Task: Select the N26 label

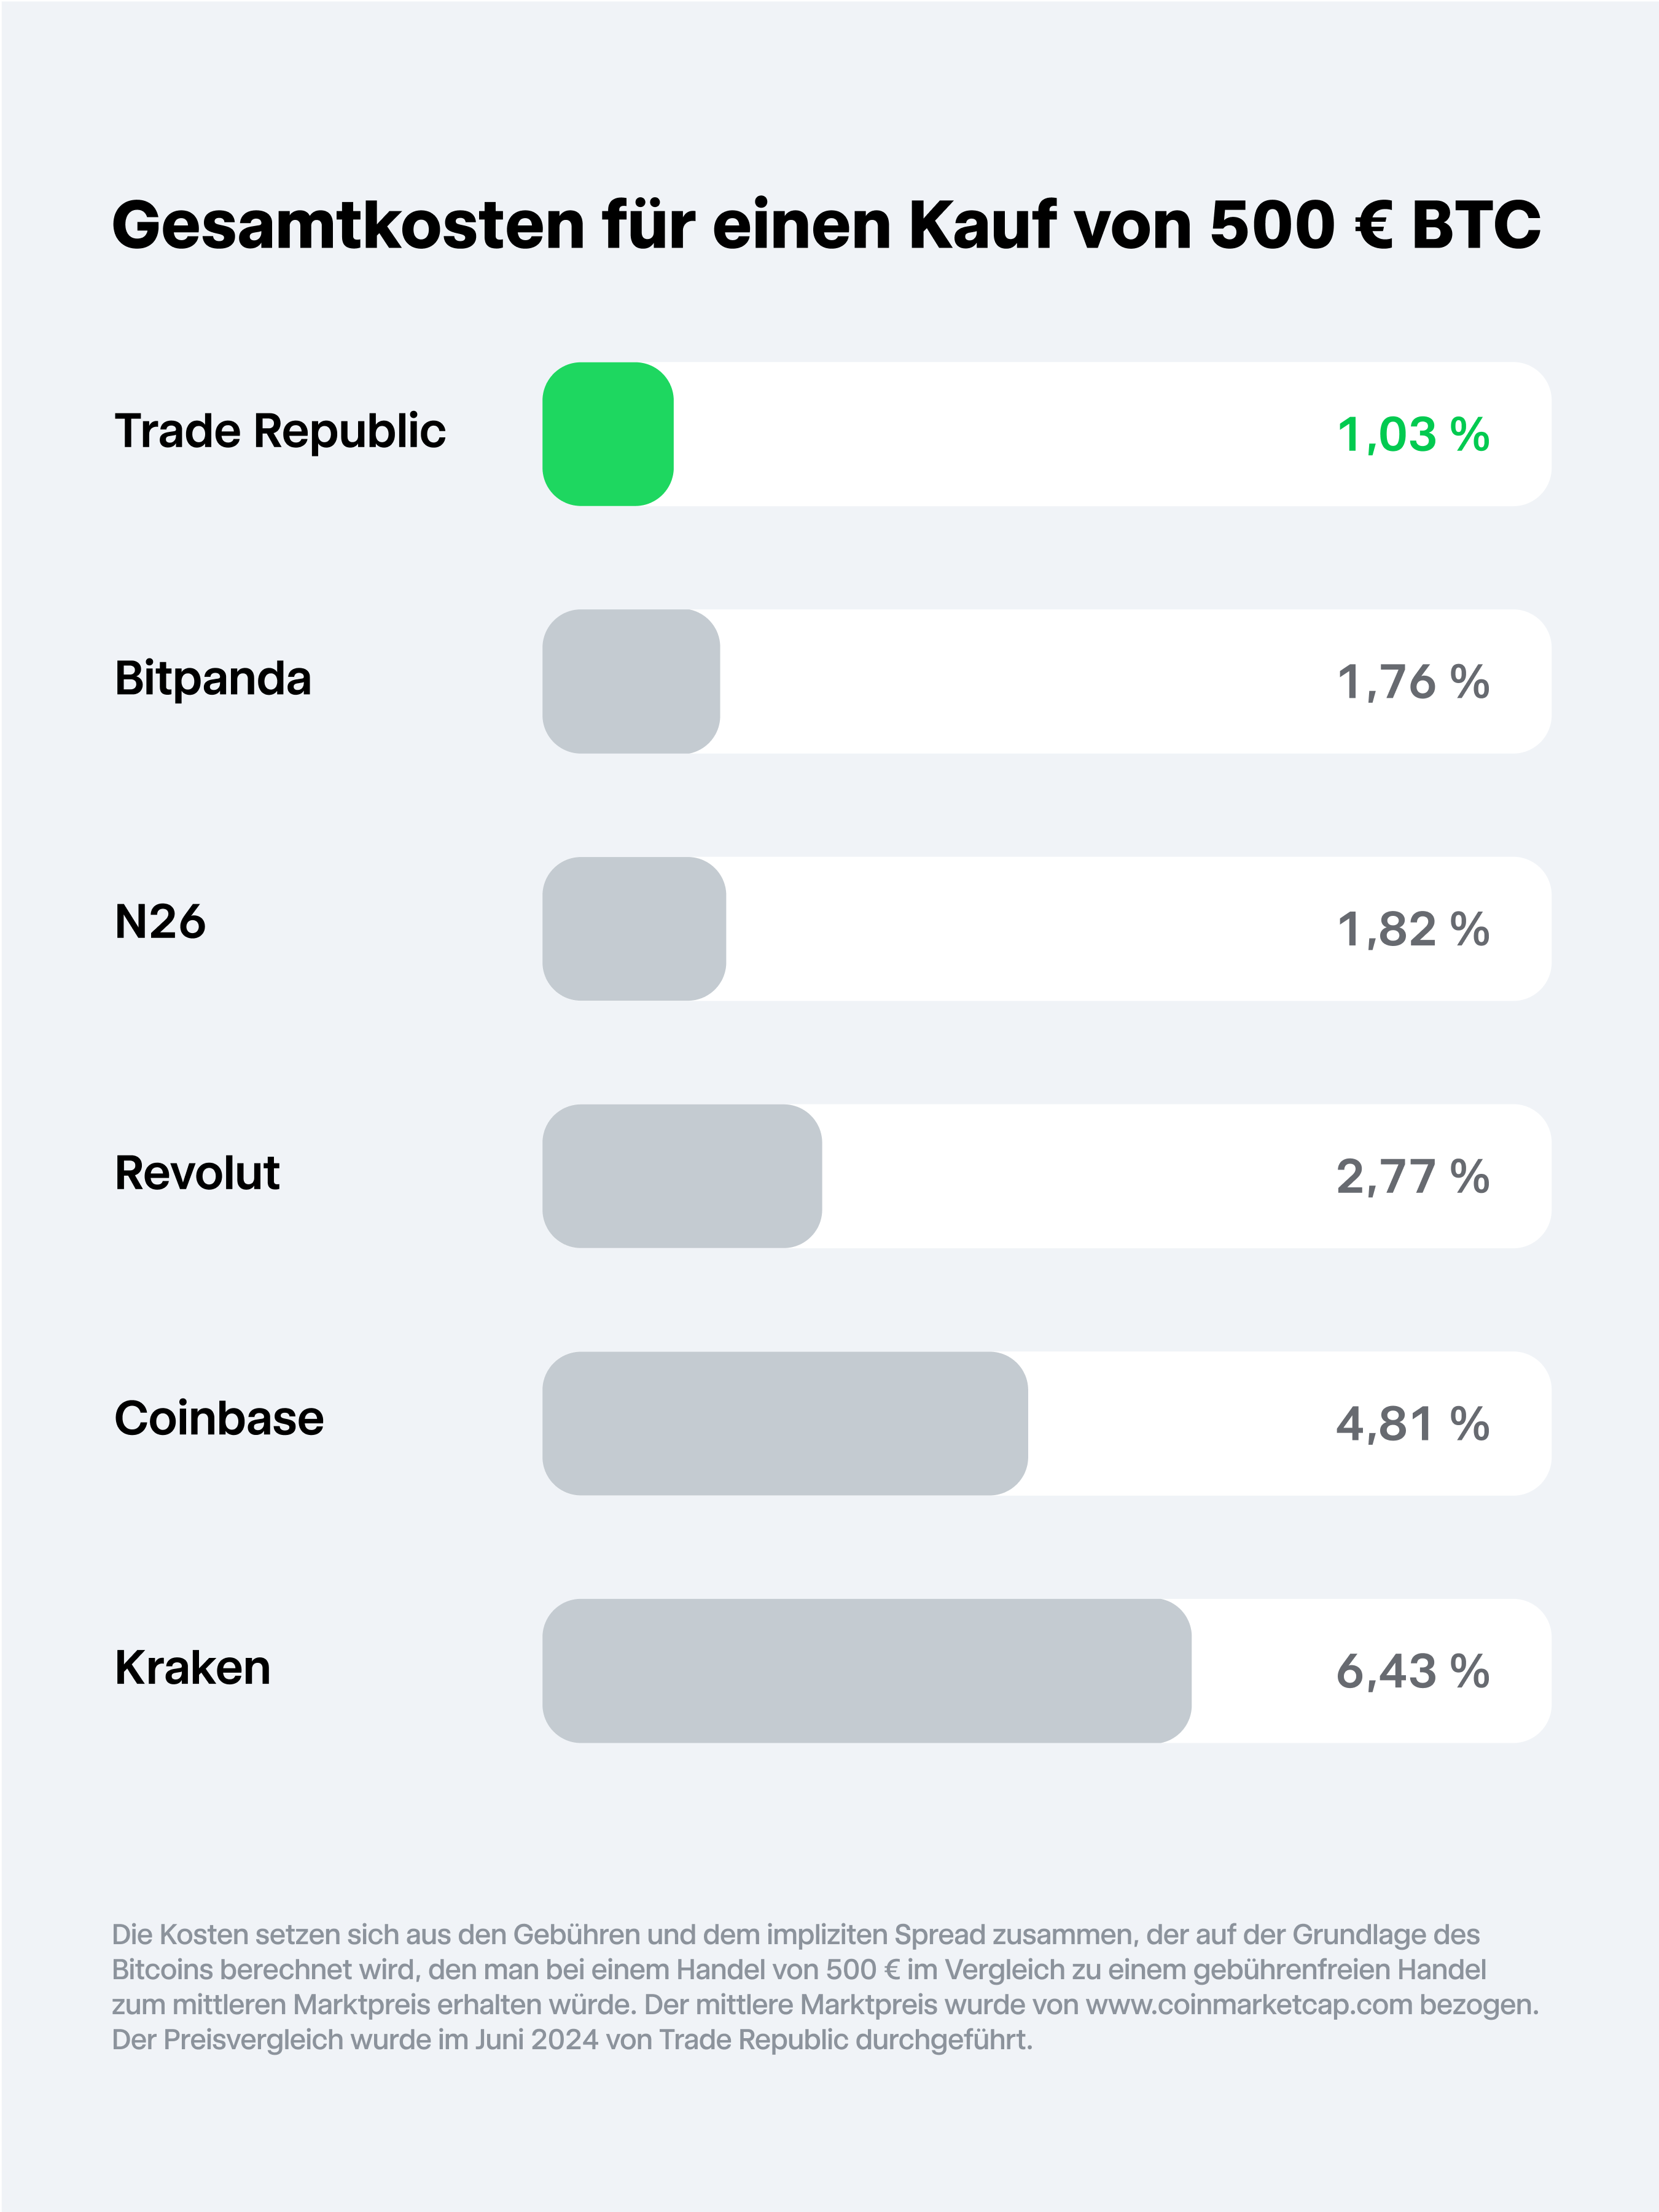Action: (x=160, y=921)
